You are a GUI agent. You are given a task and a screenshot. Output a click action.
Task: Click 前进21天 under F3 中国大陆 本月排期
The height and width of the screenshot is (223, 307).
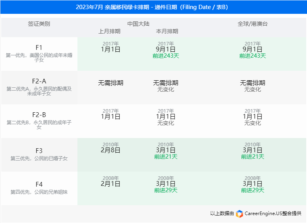tap(166, 157)
